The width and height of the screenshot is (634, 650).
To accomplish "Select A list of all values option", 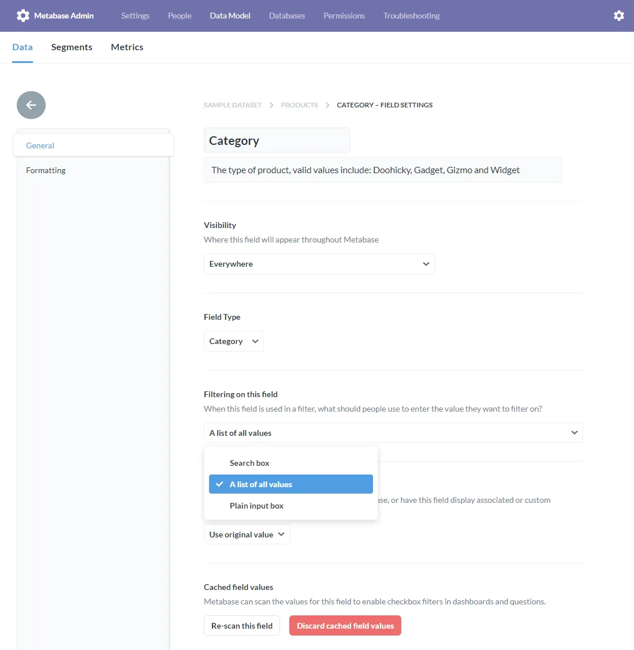I will click(260, 484).
